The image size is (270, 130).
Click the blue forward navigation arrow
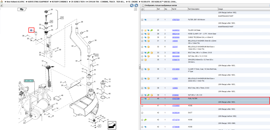pos(136,5)
